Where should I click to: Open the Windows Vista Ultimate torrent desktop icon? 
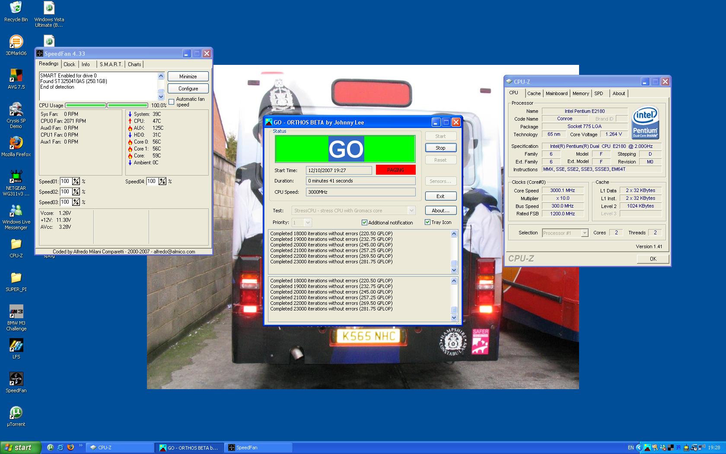coord(49,14)
